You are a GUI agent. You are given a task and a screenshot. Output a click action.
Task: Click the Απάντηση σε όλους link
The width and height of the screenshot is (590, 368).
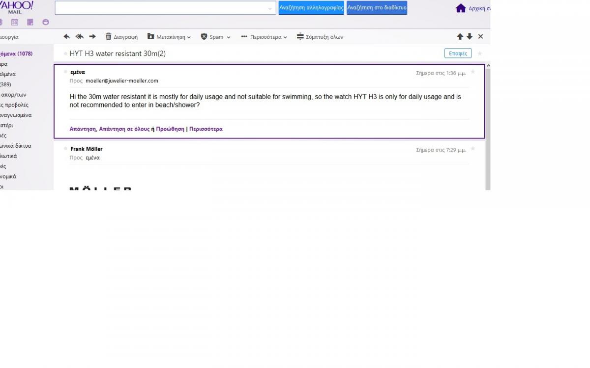pos(124,129)
